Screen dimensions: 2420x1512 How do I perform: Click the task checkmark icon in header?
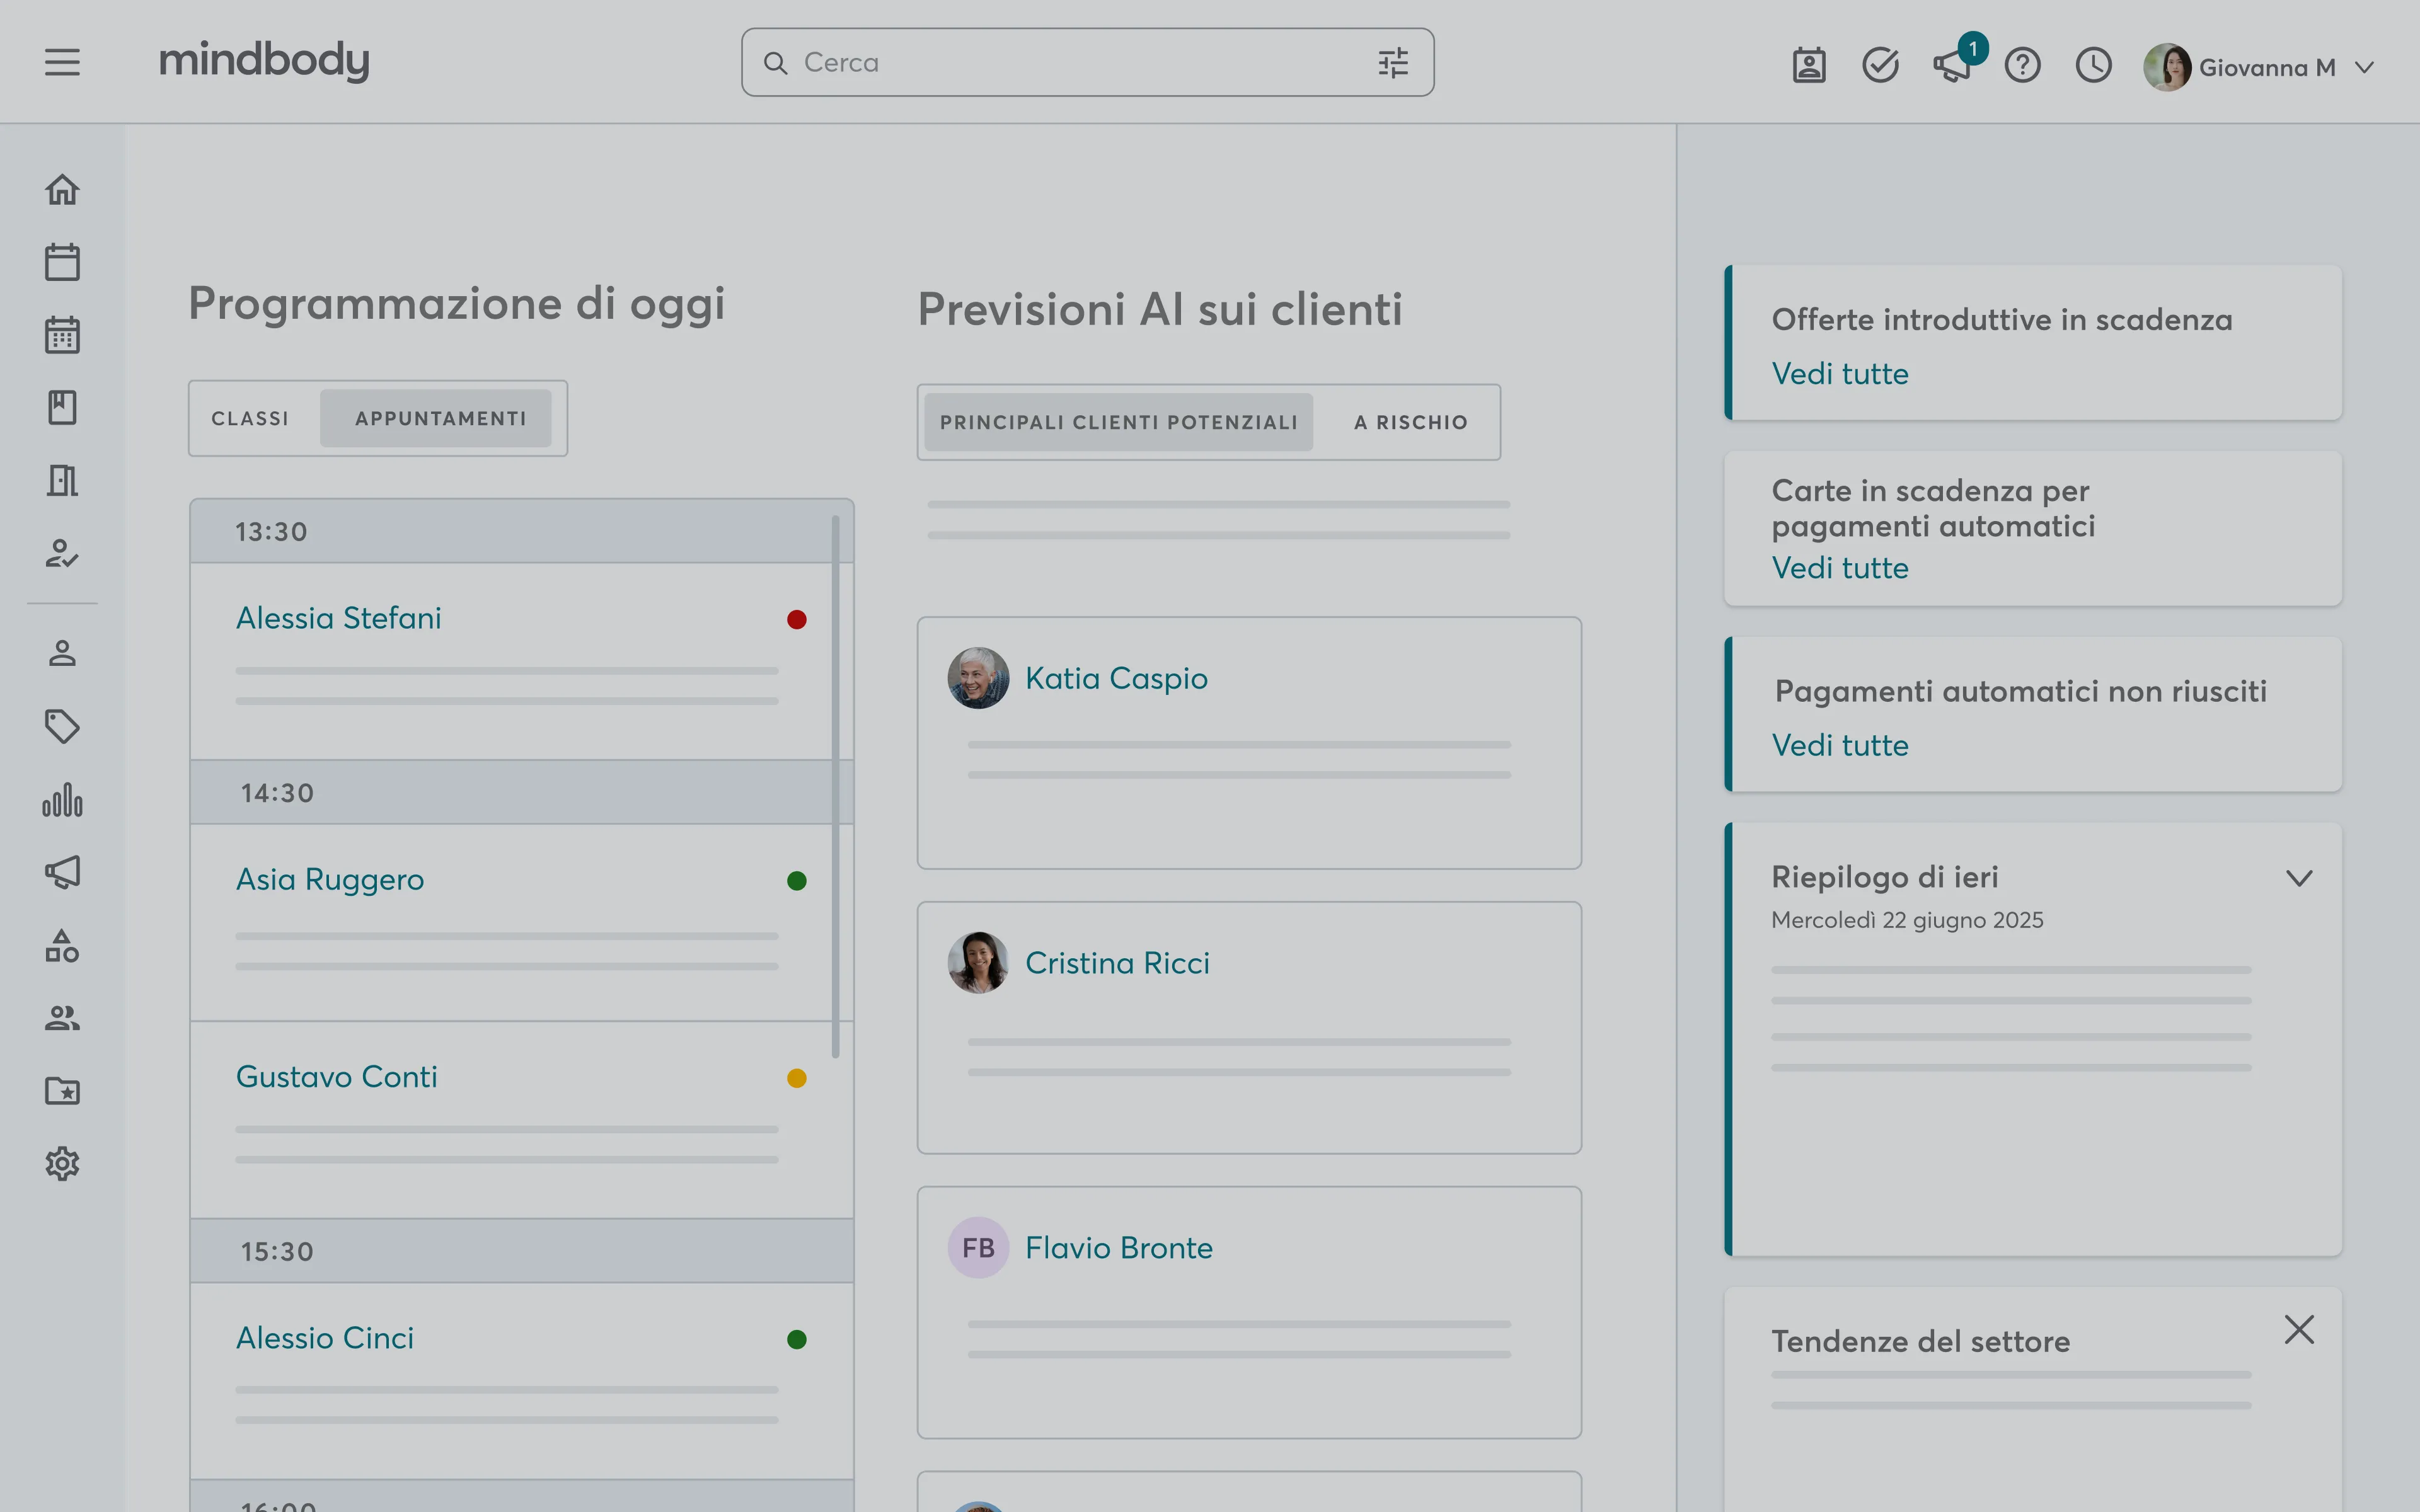click(x=1880, y=66)
